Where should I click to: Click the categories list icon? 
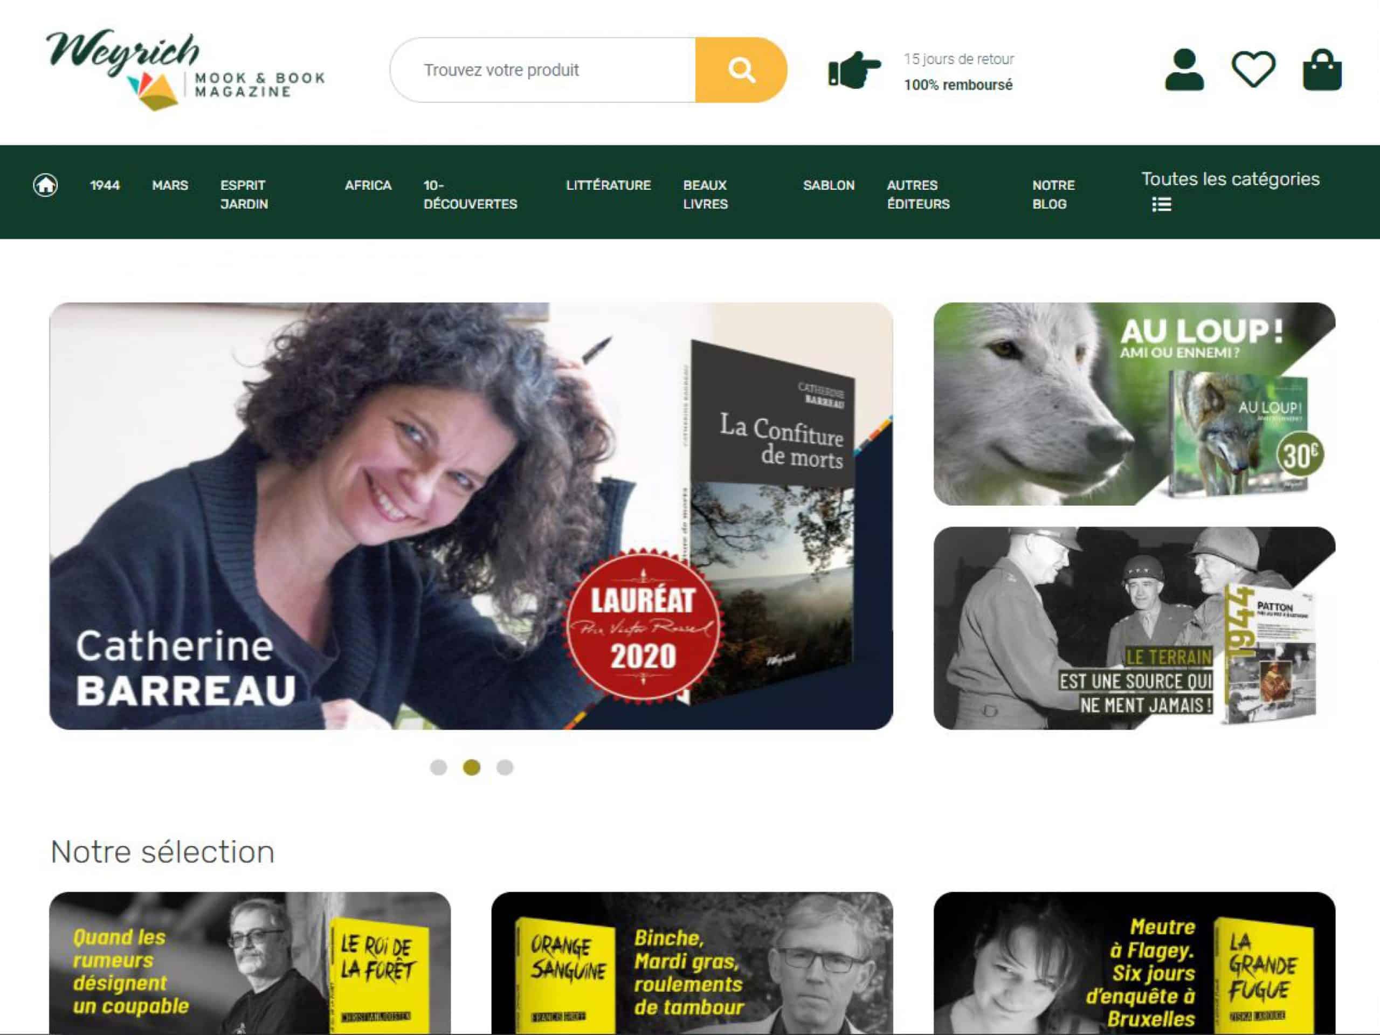tap(1162, 205)
